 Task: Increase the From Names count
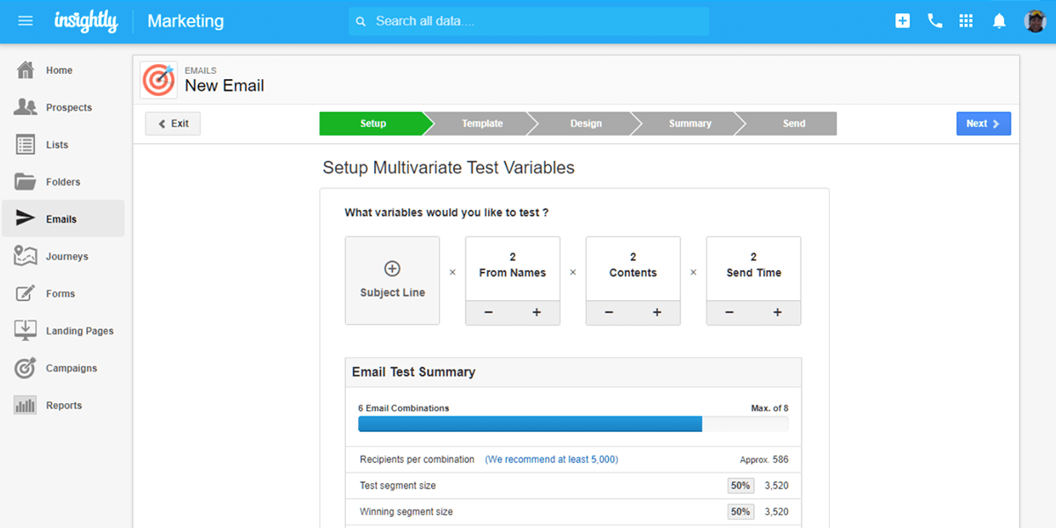point(537,313)
